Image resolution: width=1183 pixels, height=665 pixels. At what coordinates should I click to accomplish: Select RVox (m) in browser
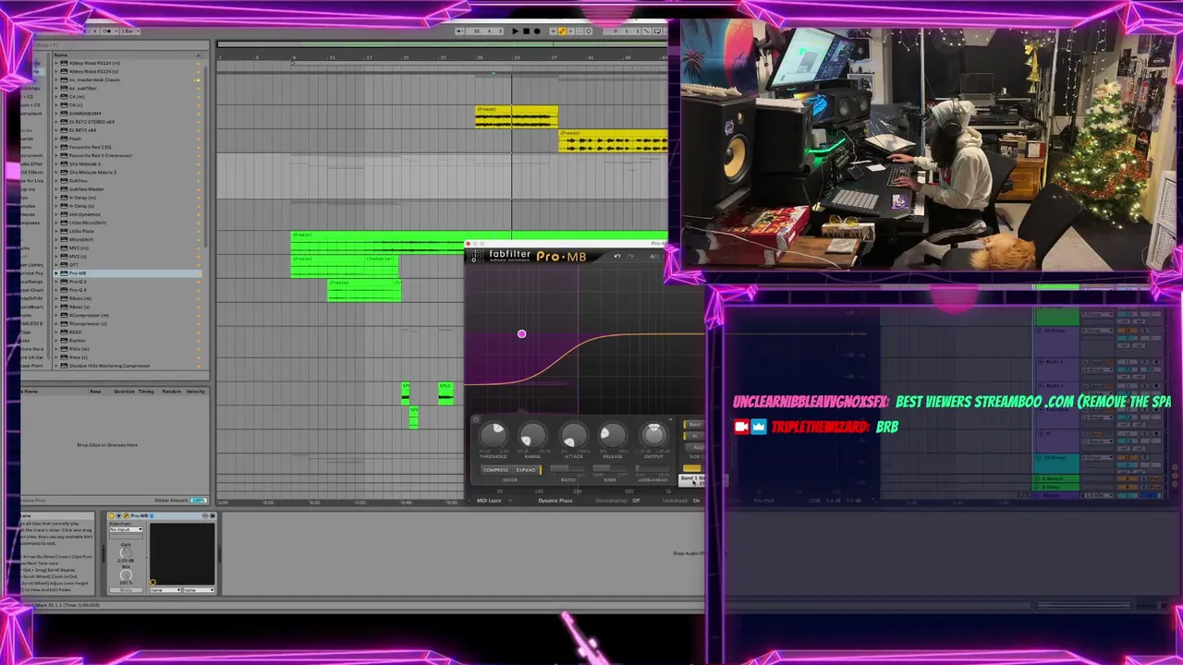pos(79,349)
